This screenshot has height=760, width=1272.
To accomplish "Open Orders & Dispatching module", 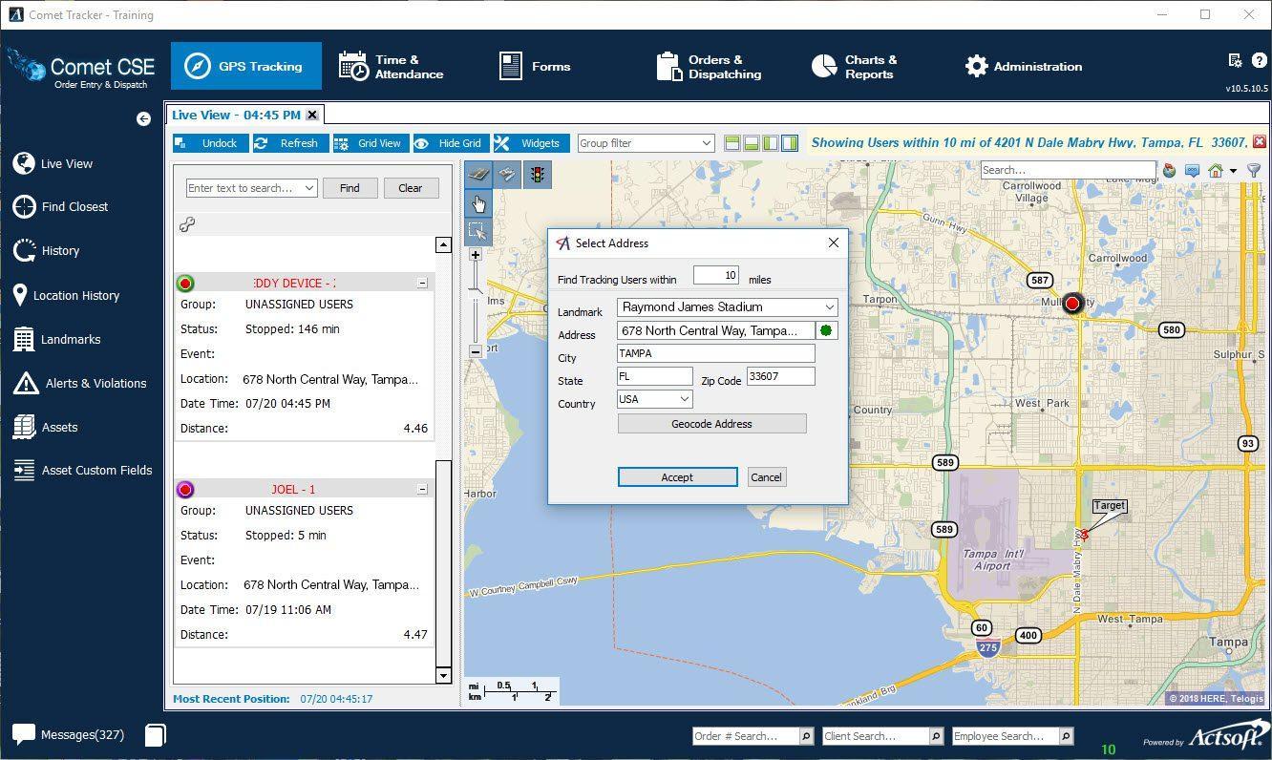I will 710,66.
